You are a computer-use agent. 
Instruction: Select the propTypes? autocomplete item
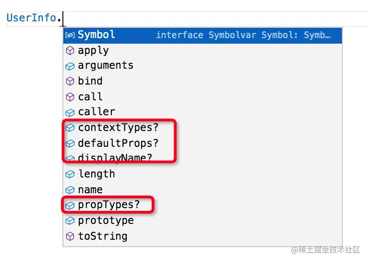pos(203,205)
